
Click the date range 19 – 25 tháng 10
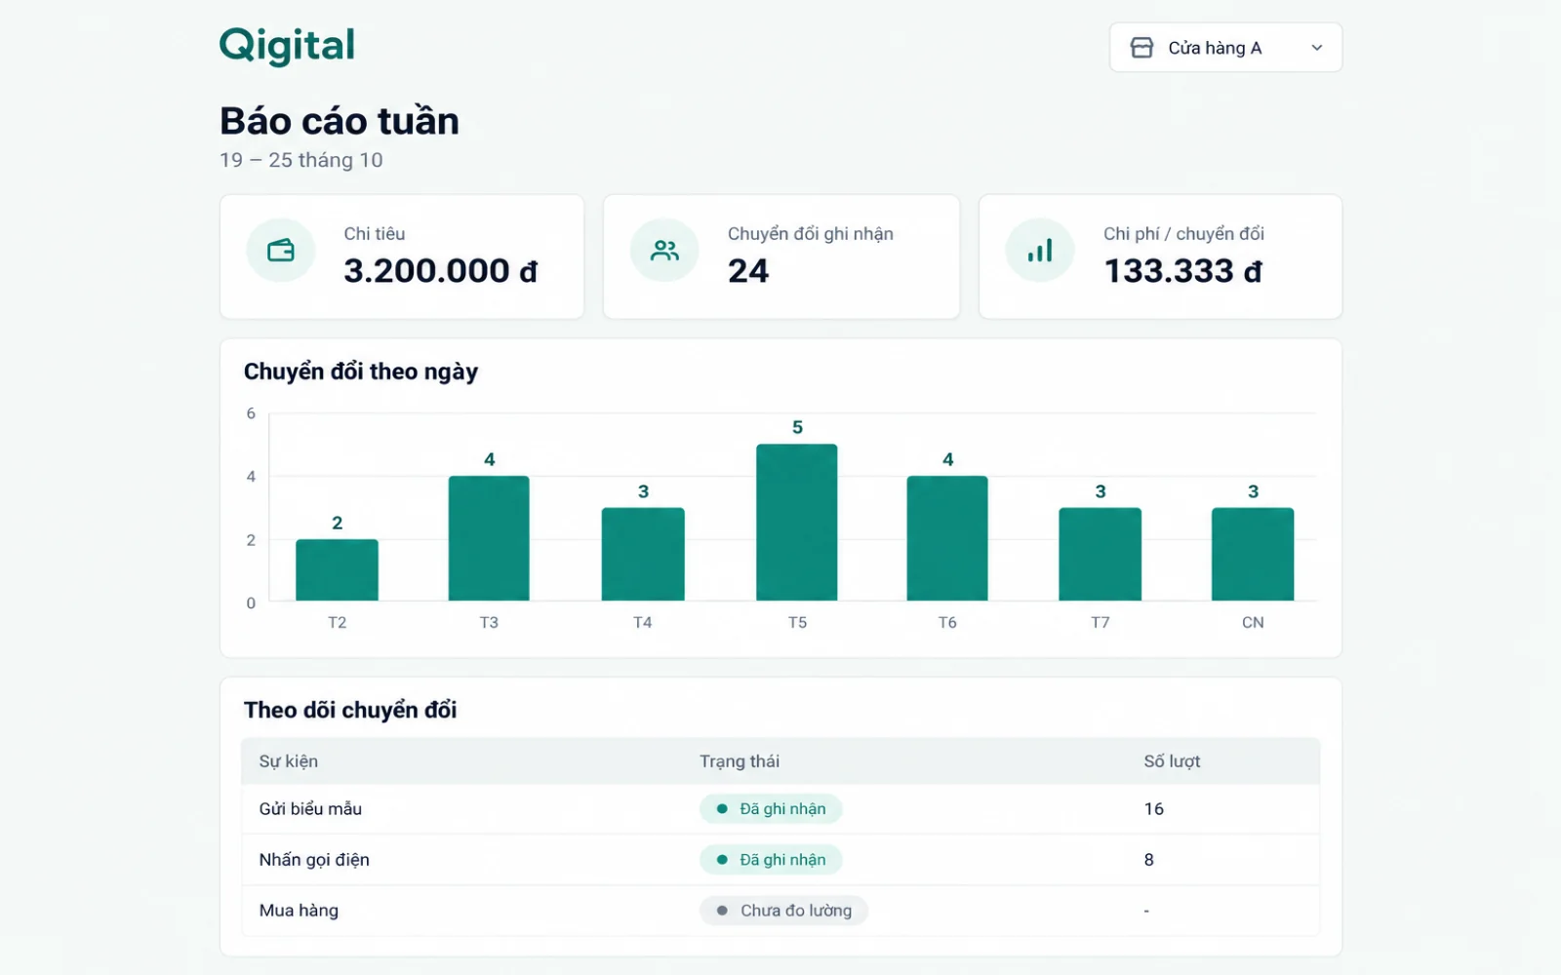pos(301,160)
